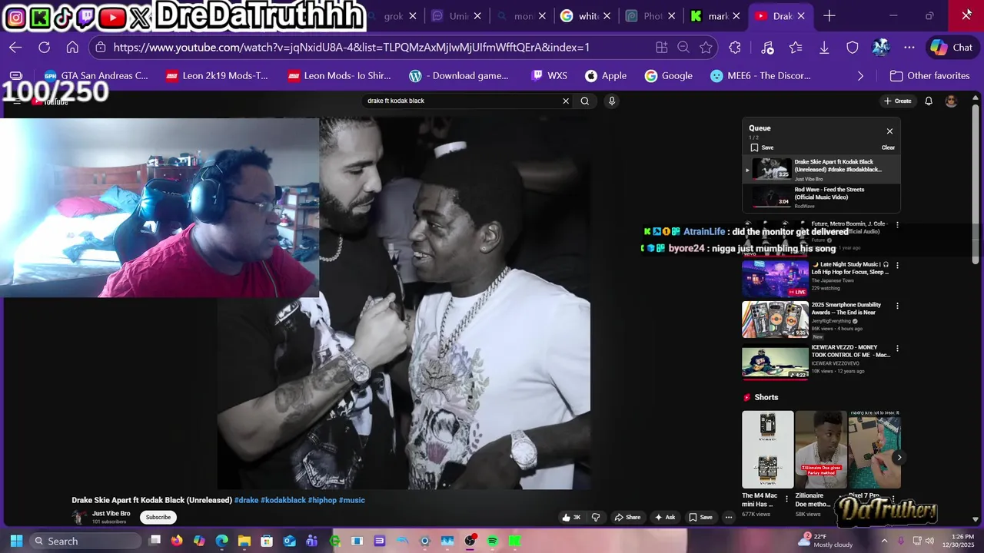Open YouTube notifications bell
984x553 pixels.
pos(929,101)
